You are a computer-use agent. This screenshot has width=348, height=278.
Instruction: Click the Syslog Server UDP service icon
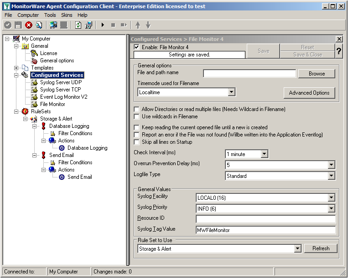pyautogui.click(x=34, y=82)
